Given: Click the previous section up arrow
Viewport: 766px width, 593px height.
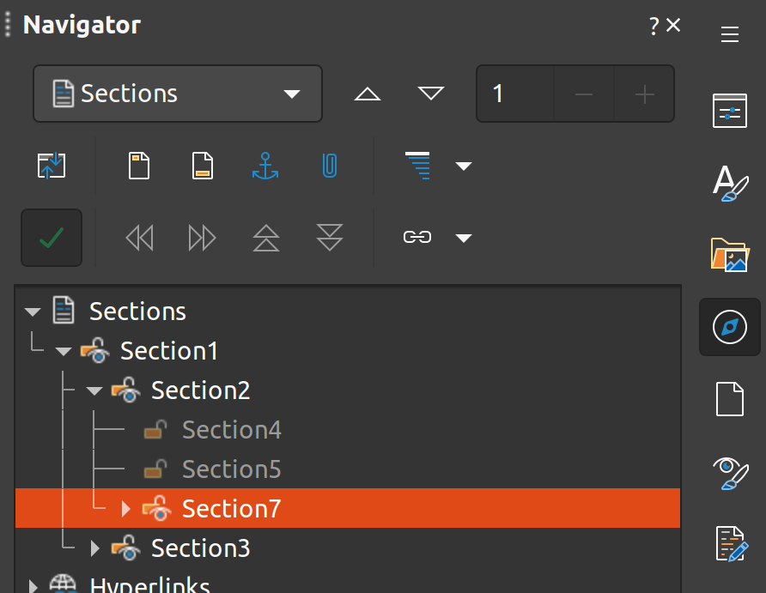Looking at the screenshot, I should (x=367, y=94).
